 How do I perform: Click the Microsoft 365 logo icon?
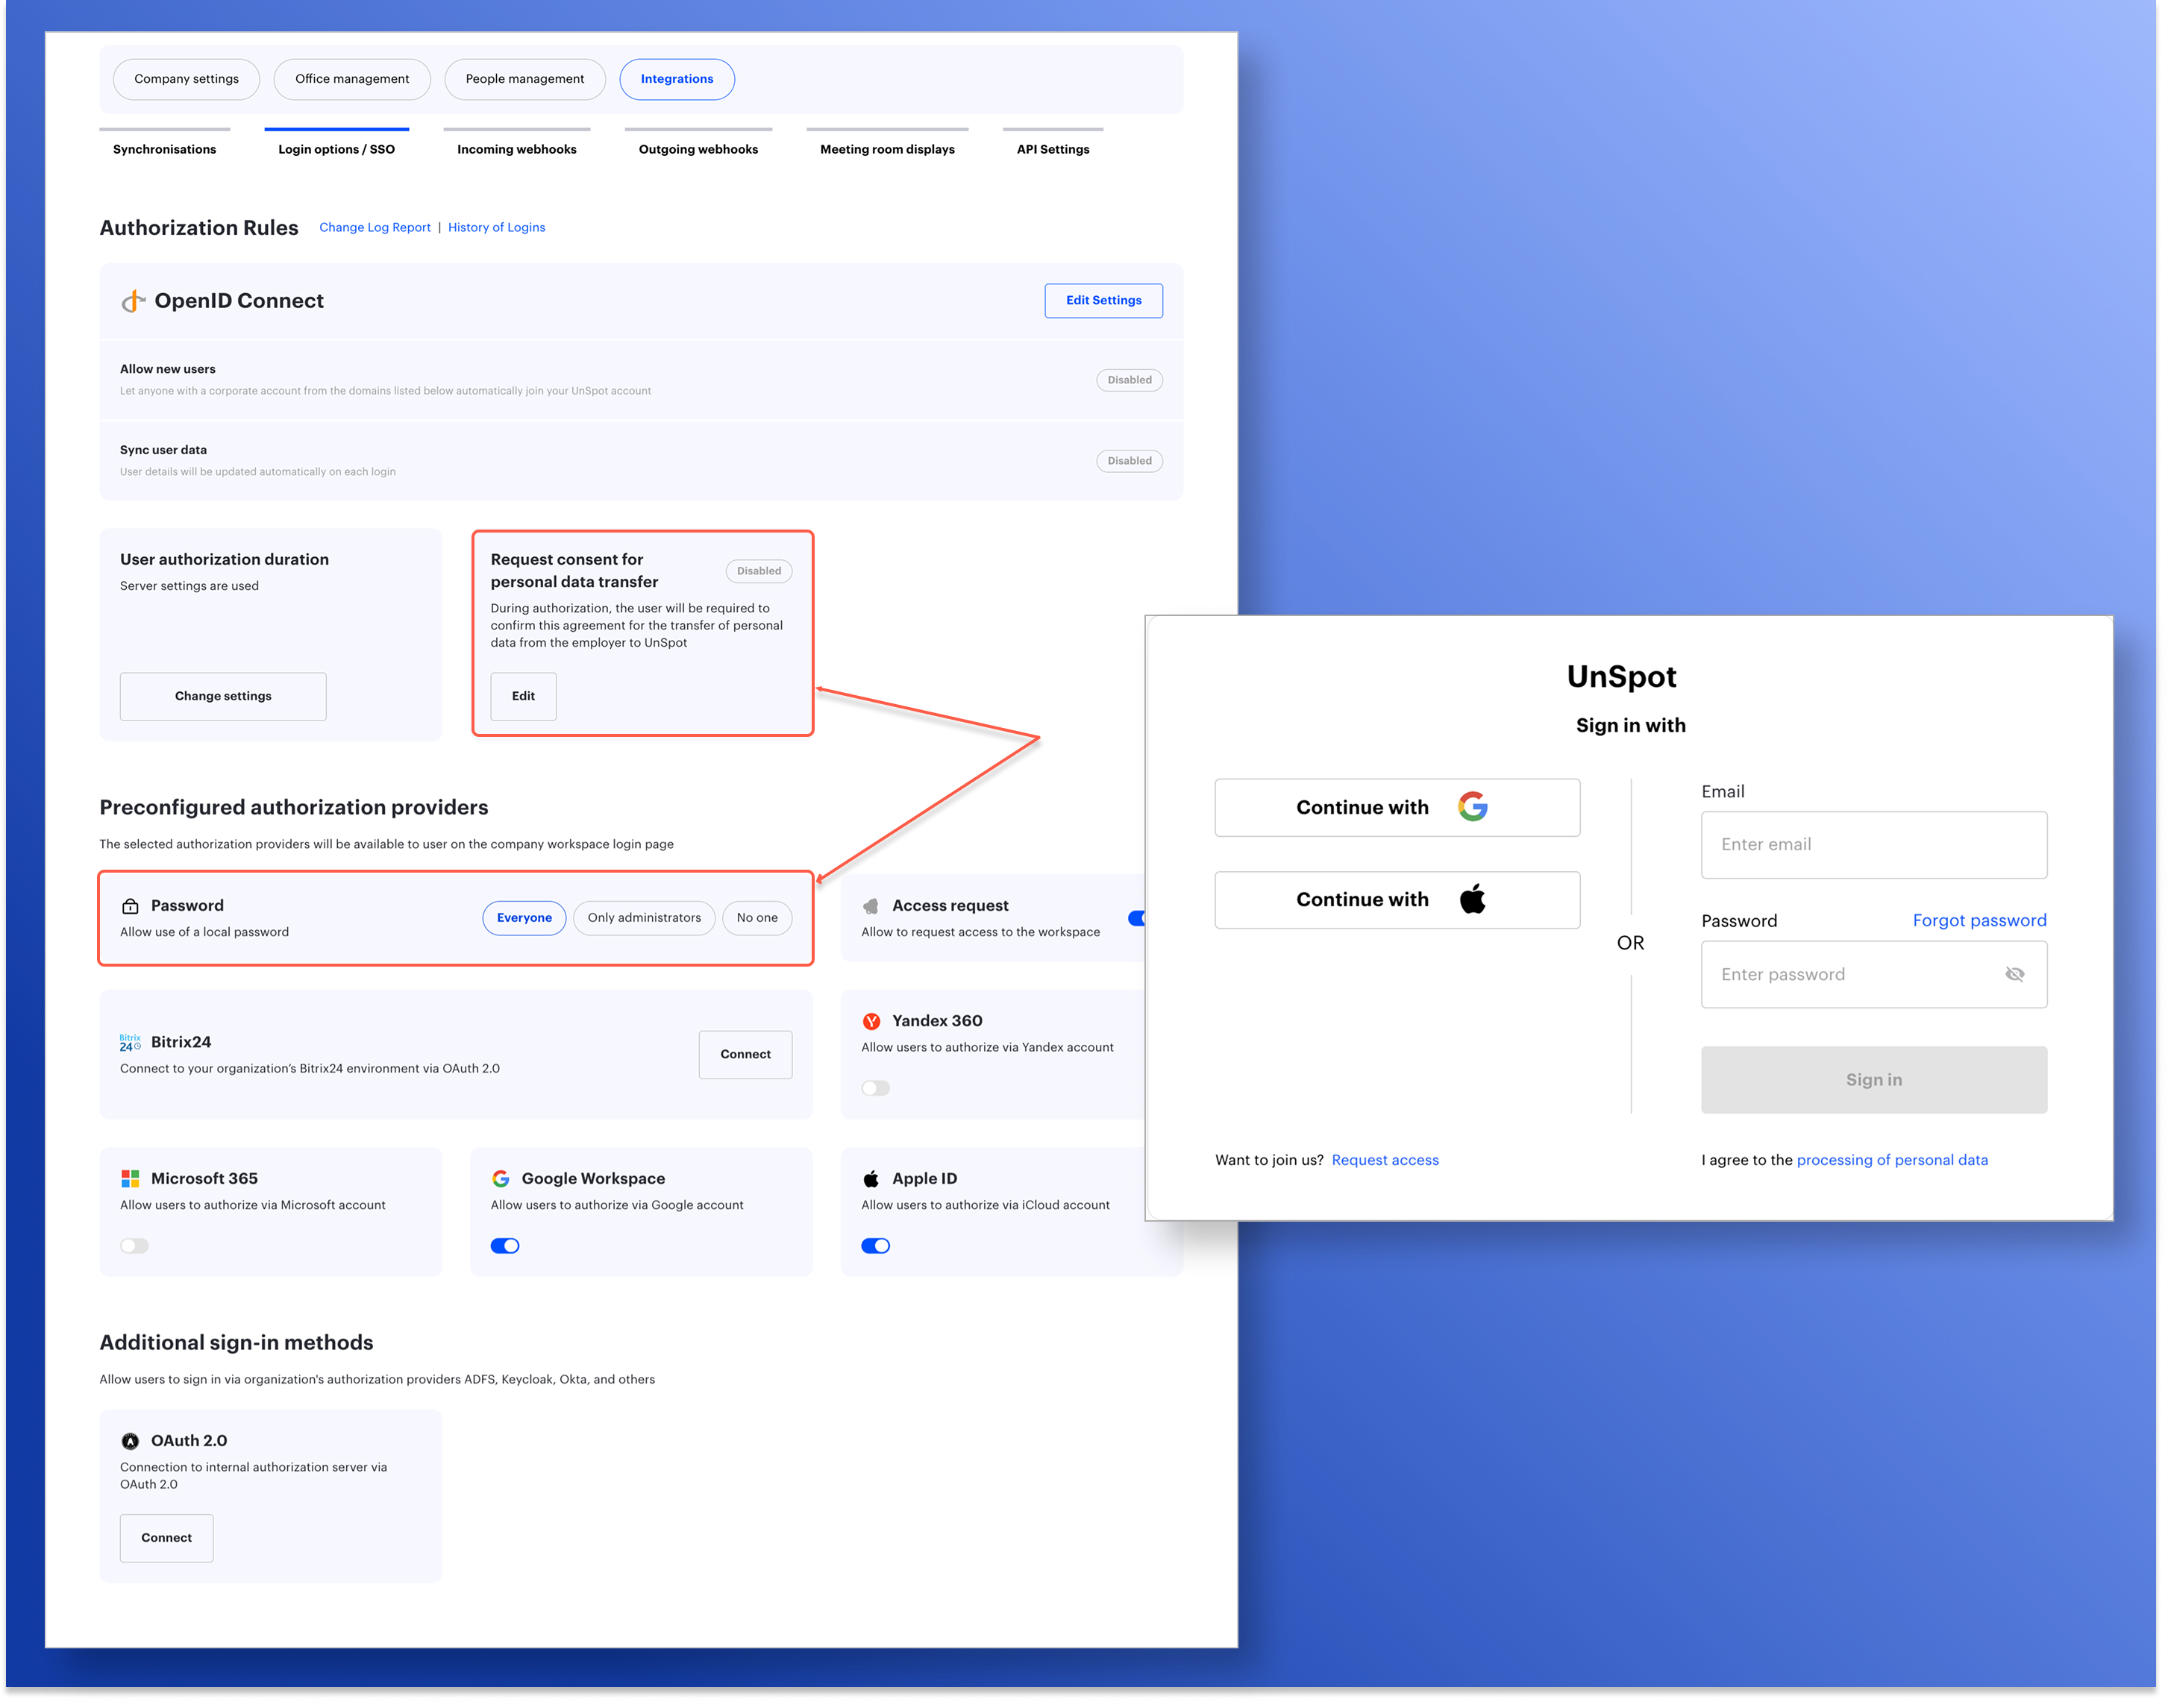pos(130,1179)
